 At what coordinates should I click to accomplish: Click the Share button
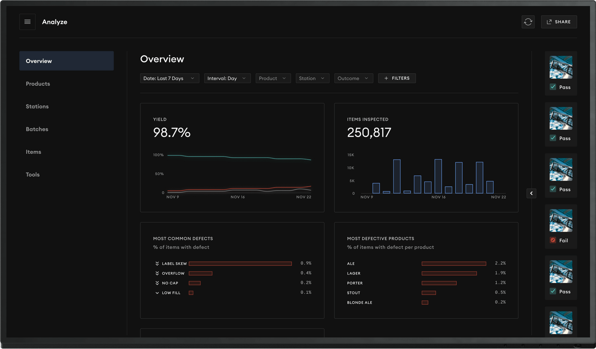click(559, 22)
